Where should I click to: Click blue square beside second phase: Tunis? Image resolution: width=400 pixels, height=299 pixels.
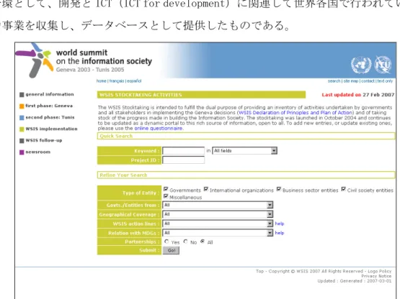(x=22, y=118)
